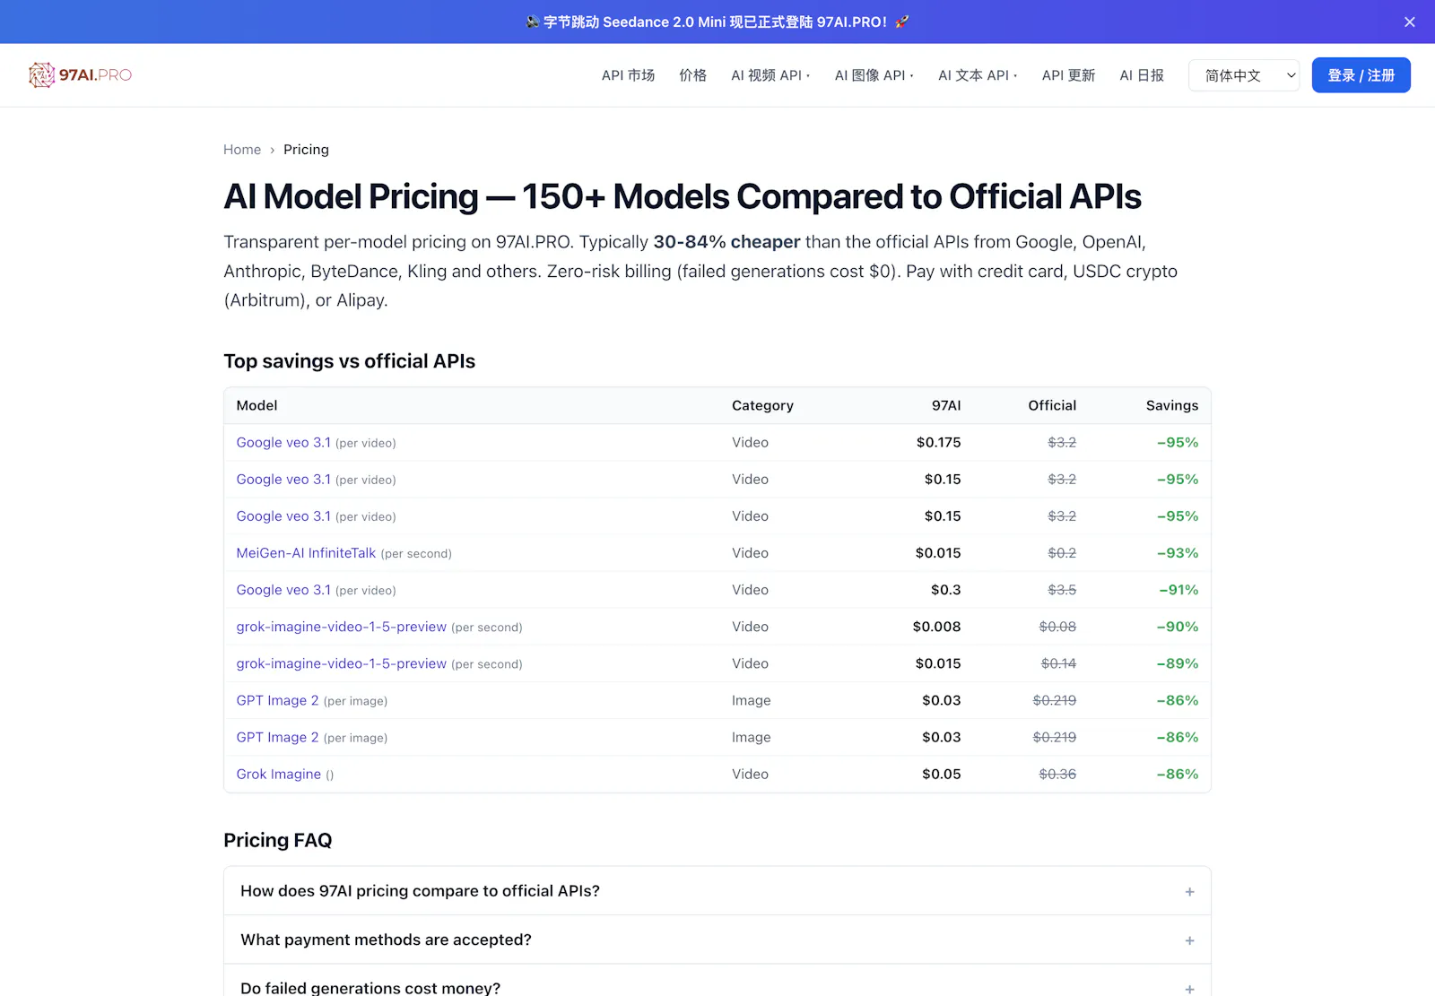Click the Savings column header
This screenshot has width=1435, height=996.
pyautogui.click(x=1172, y=405)
